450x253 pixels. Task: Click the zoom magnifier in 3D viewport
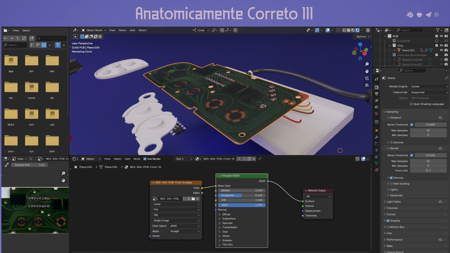click(x=367, y=64)
